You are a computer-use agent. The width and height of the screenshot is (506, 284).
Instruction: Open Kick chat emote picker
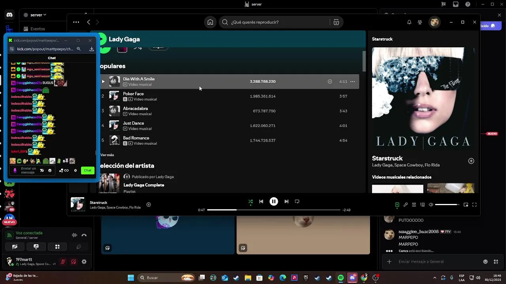pyautogui.click(x=50, y=170)
